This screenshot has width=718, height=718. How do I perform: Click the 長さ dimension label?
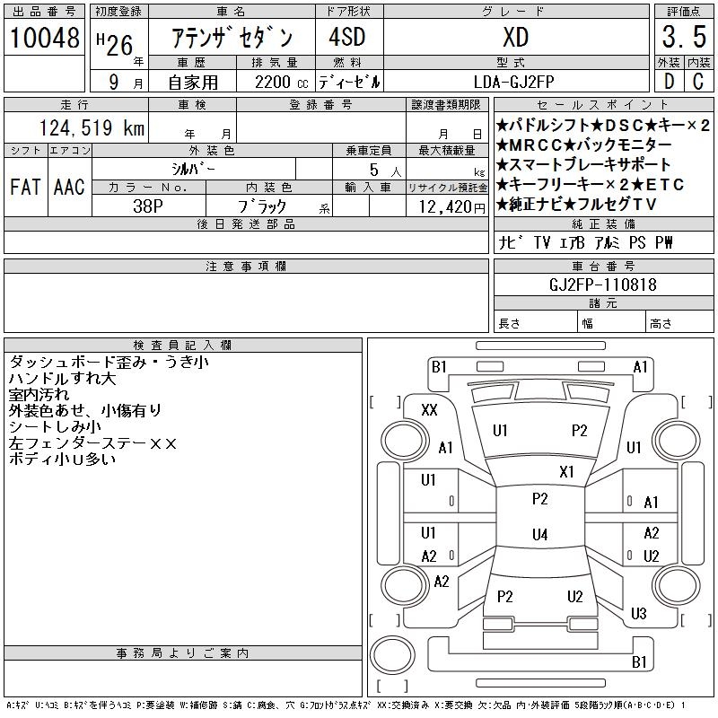[509, 324]
